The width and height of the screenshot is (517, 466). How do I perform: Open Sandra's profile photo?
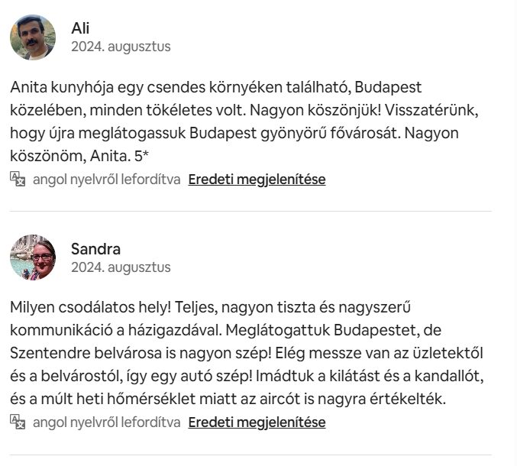pos(33,257)
